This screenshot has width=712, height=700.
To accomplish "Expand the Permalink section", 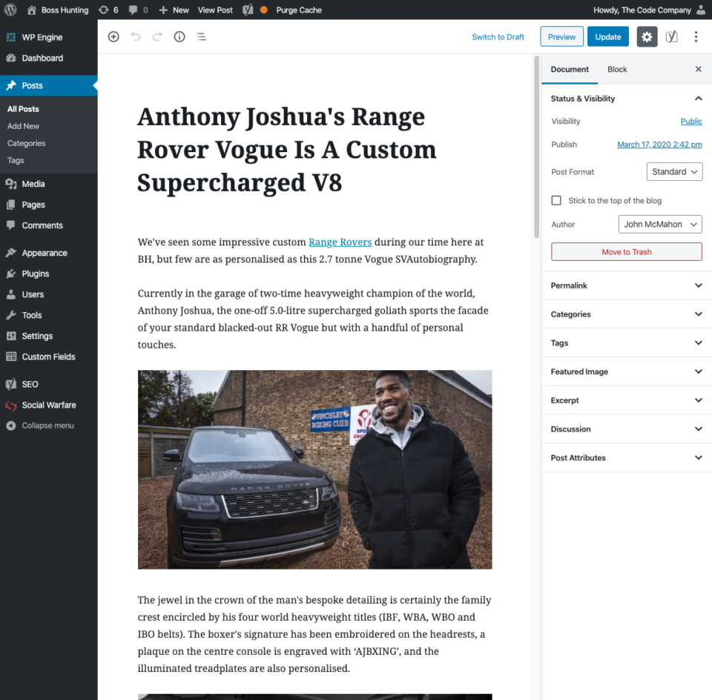I will click(x=627, y=285).
